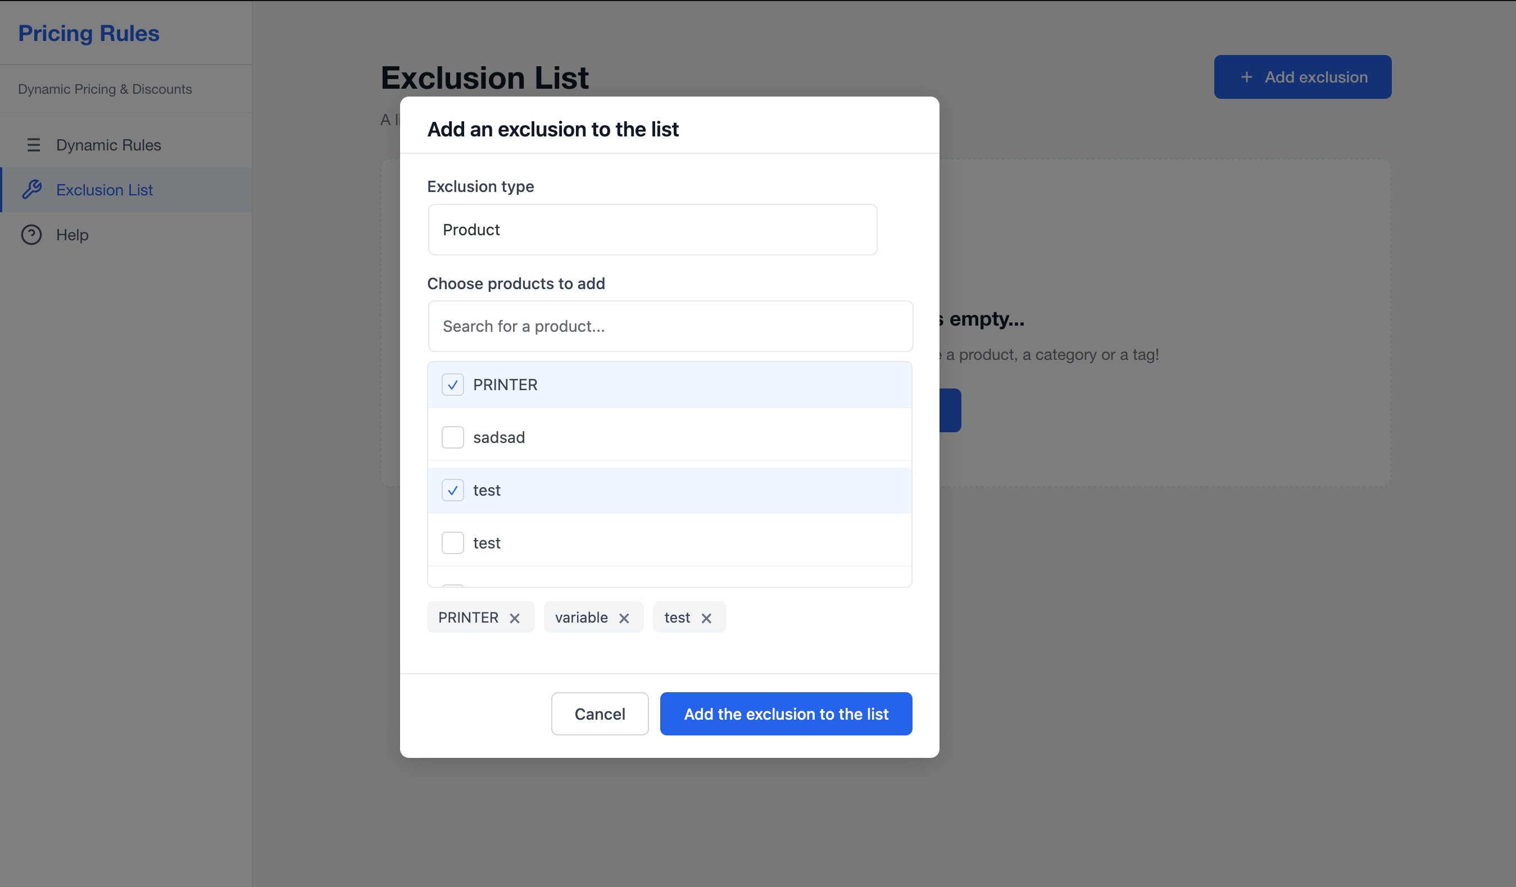Focus the Search for a product field
1516x887 pixels.
pos(670,326)
